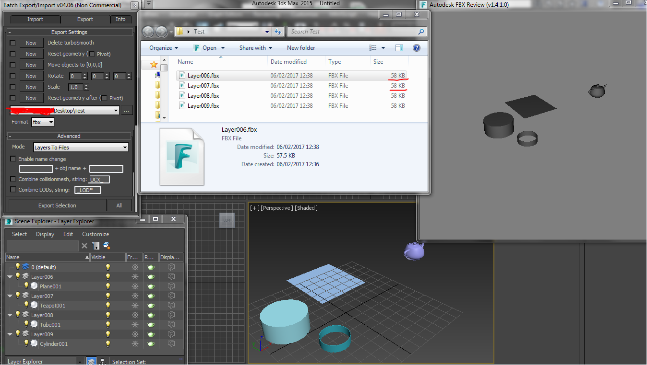Click the Sort by Layer icon at the bottom

coord(91,361)
